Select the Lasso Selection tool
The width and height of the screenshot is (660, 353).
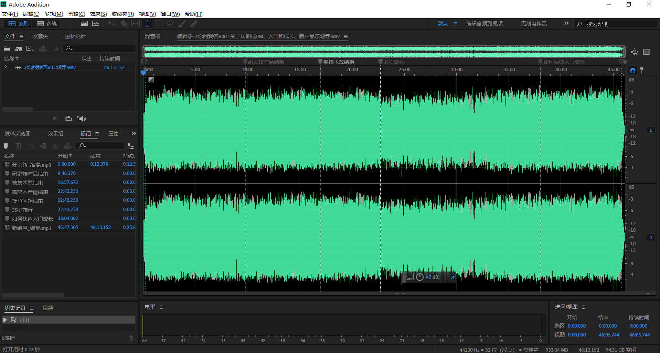tap(170, 24)
